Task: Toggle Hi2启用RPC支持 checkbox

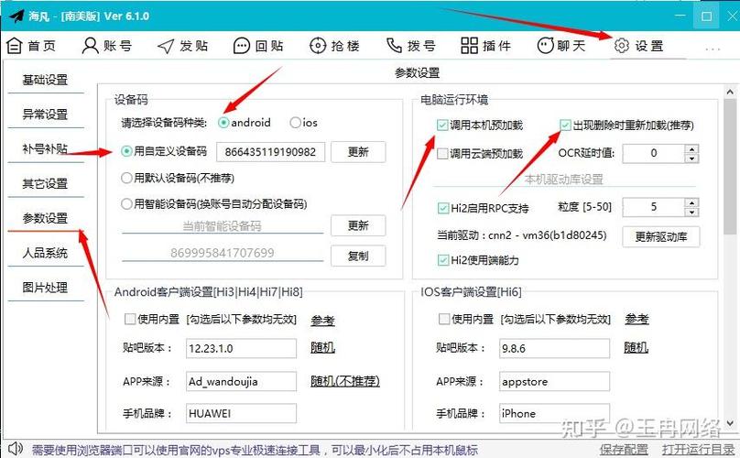Action: [443, 208]
